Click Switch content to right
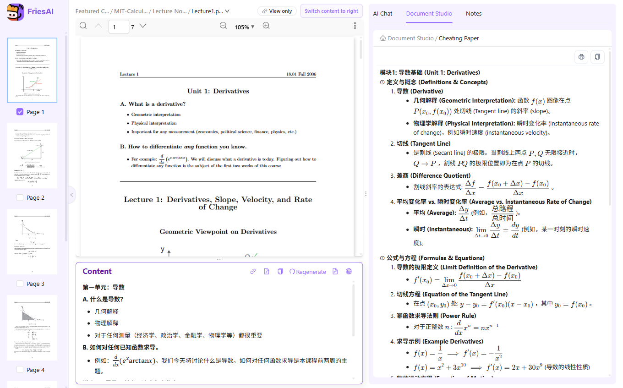The height and width of the screenshot is (388, 623). click(x=332, y=11)
